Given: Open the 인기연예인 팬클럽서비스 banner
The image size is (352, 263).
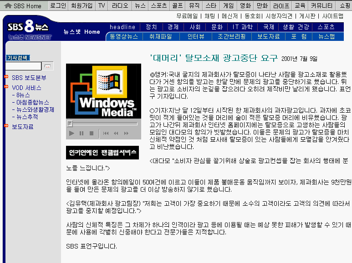Looking at the screenshot, I should [102, 153].
